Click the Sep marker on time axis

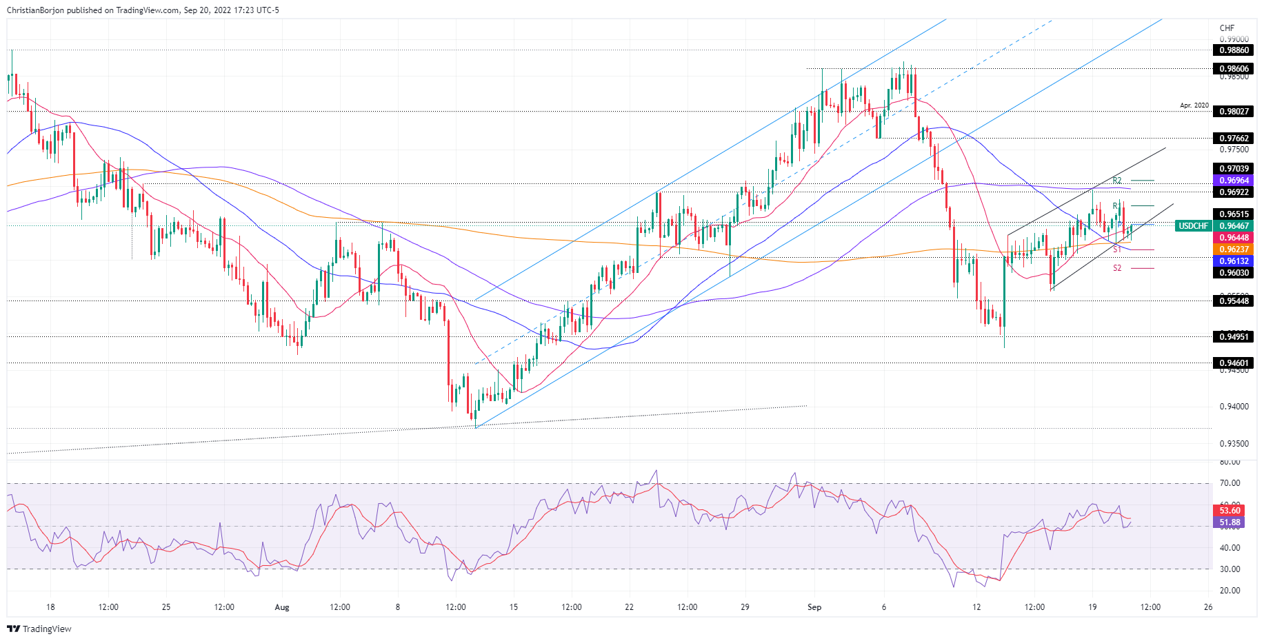pyautogui.click(x=814, y=607)
